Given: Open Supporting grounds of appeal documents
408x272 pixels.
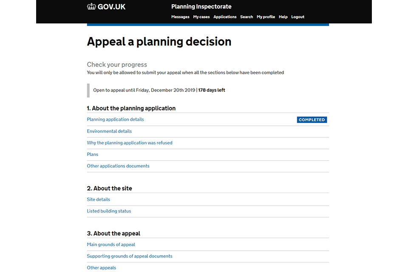Looking at the screenshot, I should (x=130, y=256).
